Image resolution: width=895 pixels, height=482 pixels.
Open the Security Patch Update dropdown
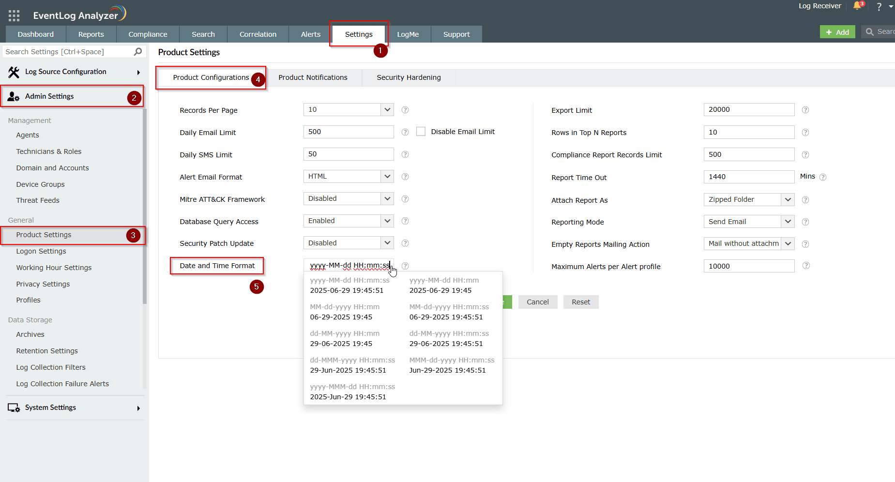[x=349, y=243]
